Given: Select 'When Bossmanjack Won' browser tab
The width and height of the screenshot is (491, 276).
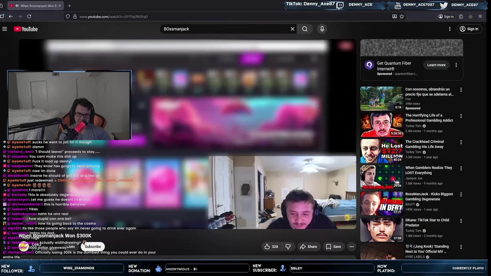Looking at the screenshot, I should tap(35, 6).
